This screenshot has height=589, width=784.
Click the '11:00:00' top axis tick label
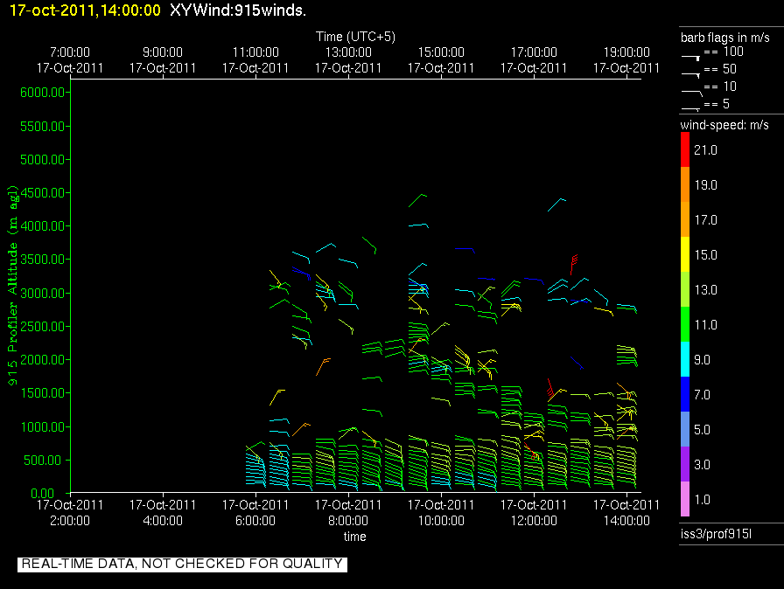(x=255, y=52)
